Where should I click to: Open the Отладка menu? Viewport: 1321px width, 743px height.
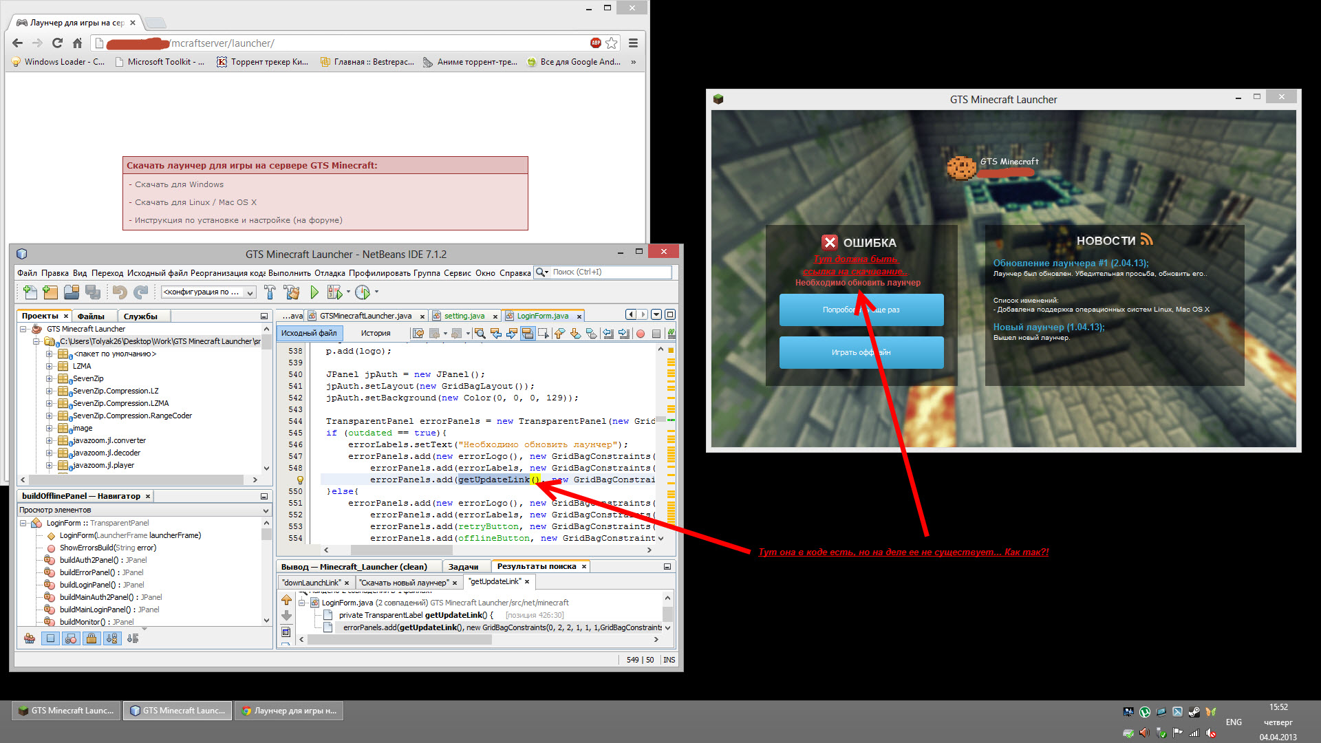330,273
